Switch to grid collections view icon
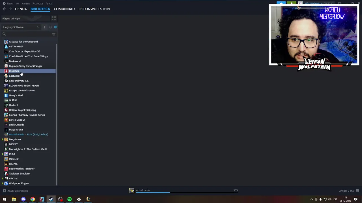The width and height of the screenshot is (362, 203). pyautogui.click(x=54, y=18)
